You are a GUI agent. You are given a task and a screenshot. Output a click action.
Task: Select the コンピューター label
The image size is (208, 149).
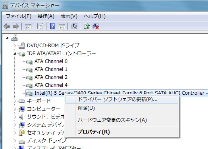point(44,109)
